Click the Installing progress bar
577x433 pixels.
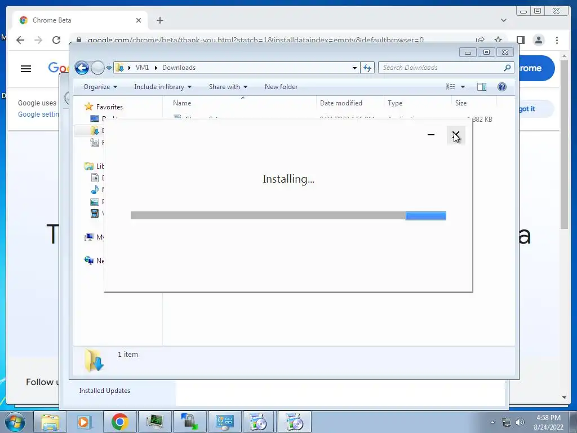(288, 215)
